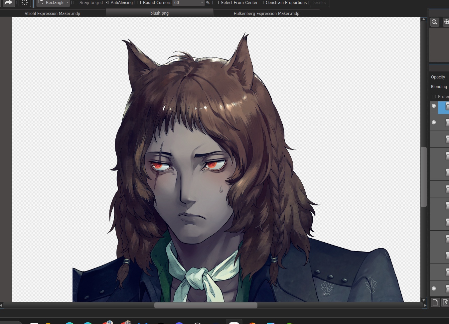The width and height of the screenshot is (449, 324).
Task: Check the Select From Center option
Action: pyautogui.click(x=217, y=3)
